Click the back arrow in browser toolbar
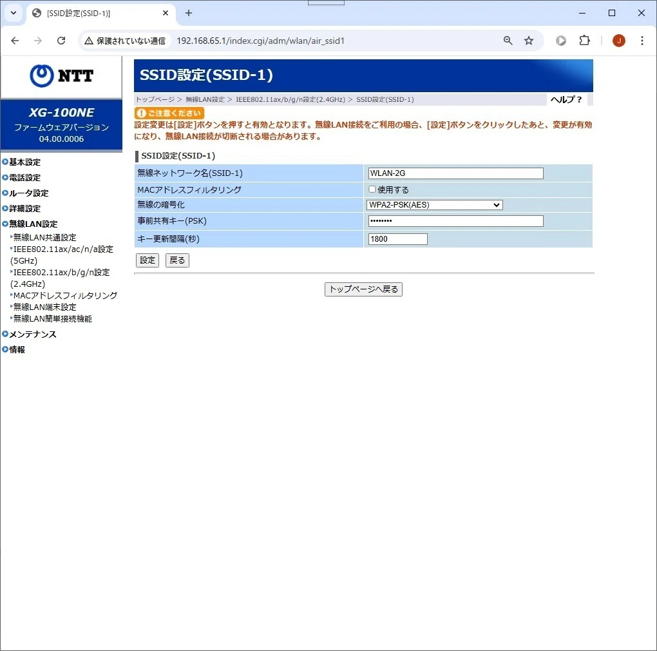657x651 pixels. pos(15,41)
